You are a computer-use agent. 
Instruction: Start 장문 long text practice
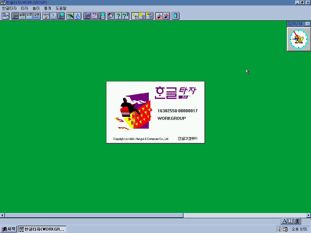[x=37, y=16]
